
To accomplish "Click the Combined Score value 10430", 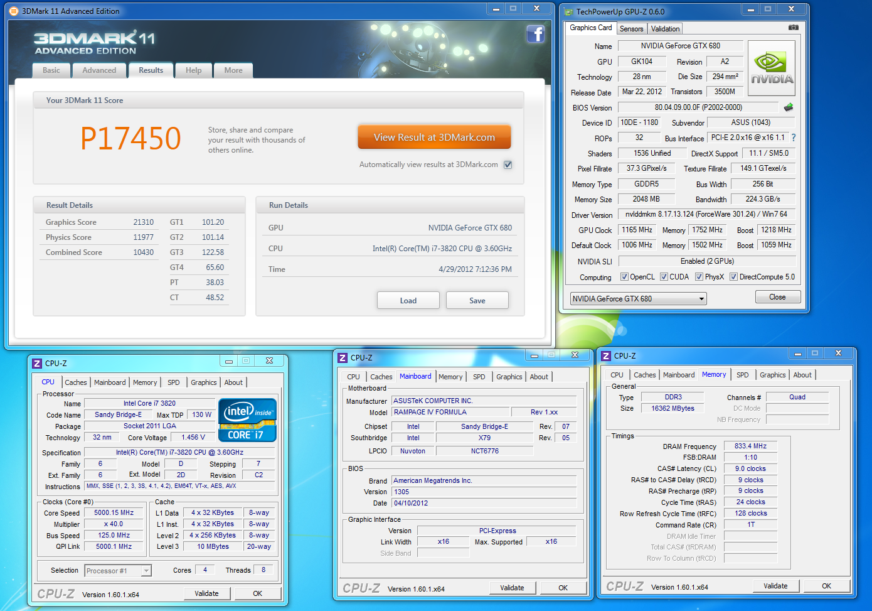I will coord(144,252).
